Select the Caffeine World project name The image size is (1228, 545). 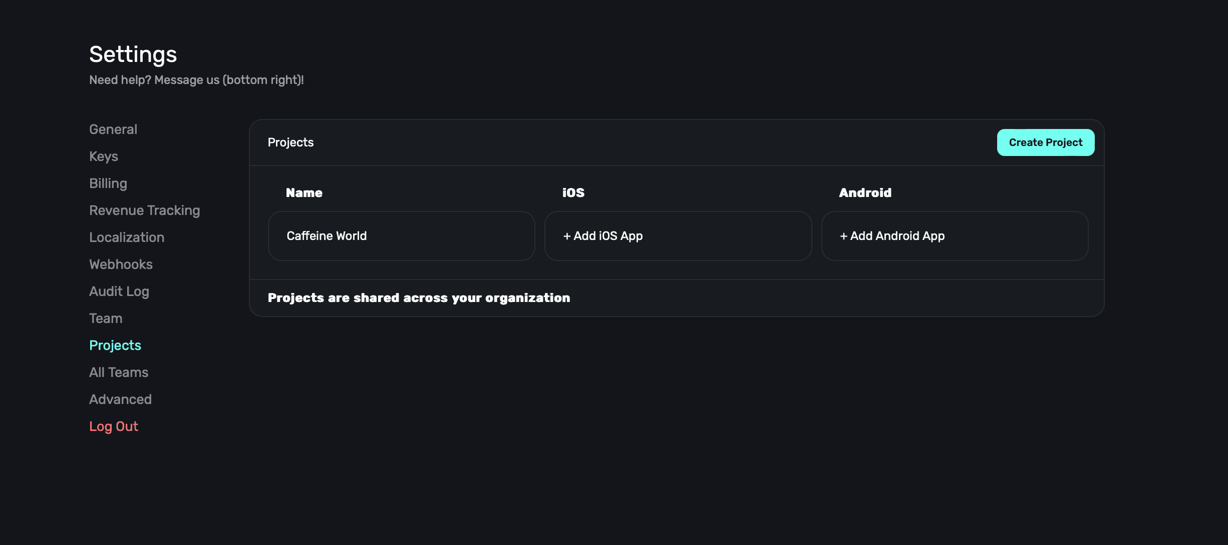(x=327, y=236)
